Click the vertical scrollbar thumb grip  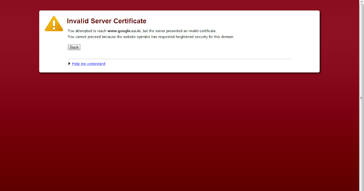[x=362, y=98]
